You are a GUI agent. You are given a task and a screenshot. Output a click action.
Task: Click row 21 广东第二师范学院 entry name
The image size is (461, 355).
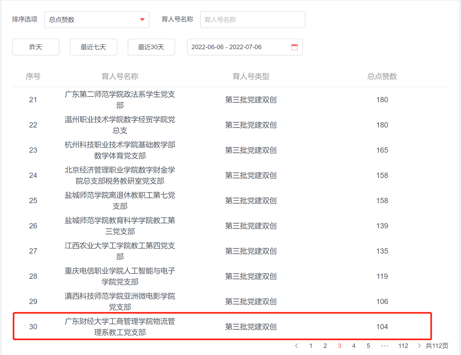point(120,100)
